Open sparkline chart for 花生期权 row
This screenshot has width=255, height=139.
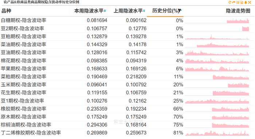pyautogui.click(x=217, y=93)
